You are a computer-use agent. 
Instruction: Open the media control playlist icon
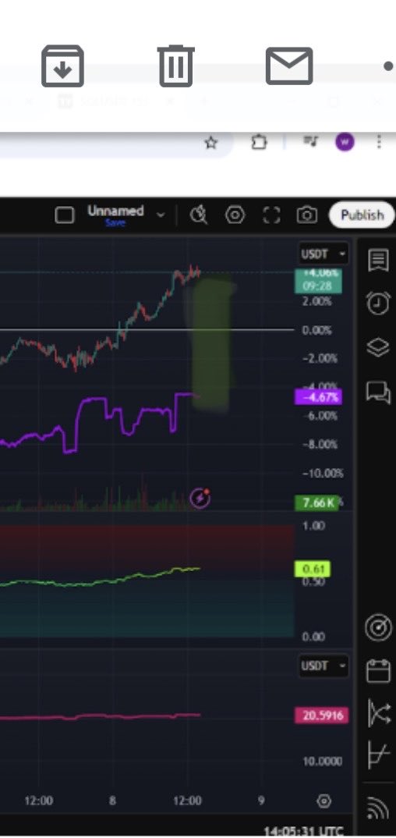tap(310, 142)
